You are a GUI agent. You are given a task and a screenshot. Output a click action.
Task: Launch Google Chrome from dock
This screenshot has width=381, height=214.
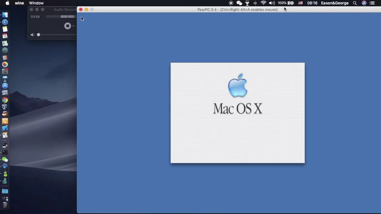pos(5,100)
